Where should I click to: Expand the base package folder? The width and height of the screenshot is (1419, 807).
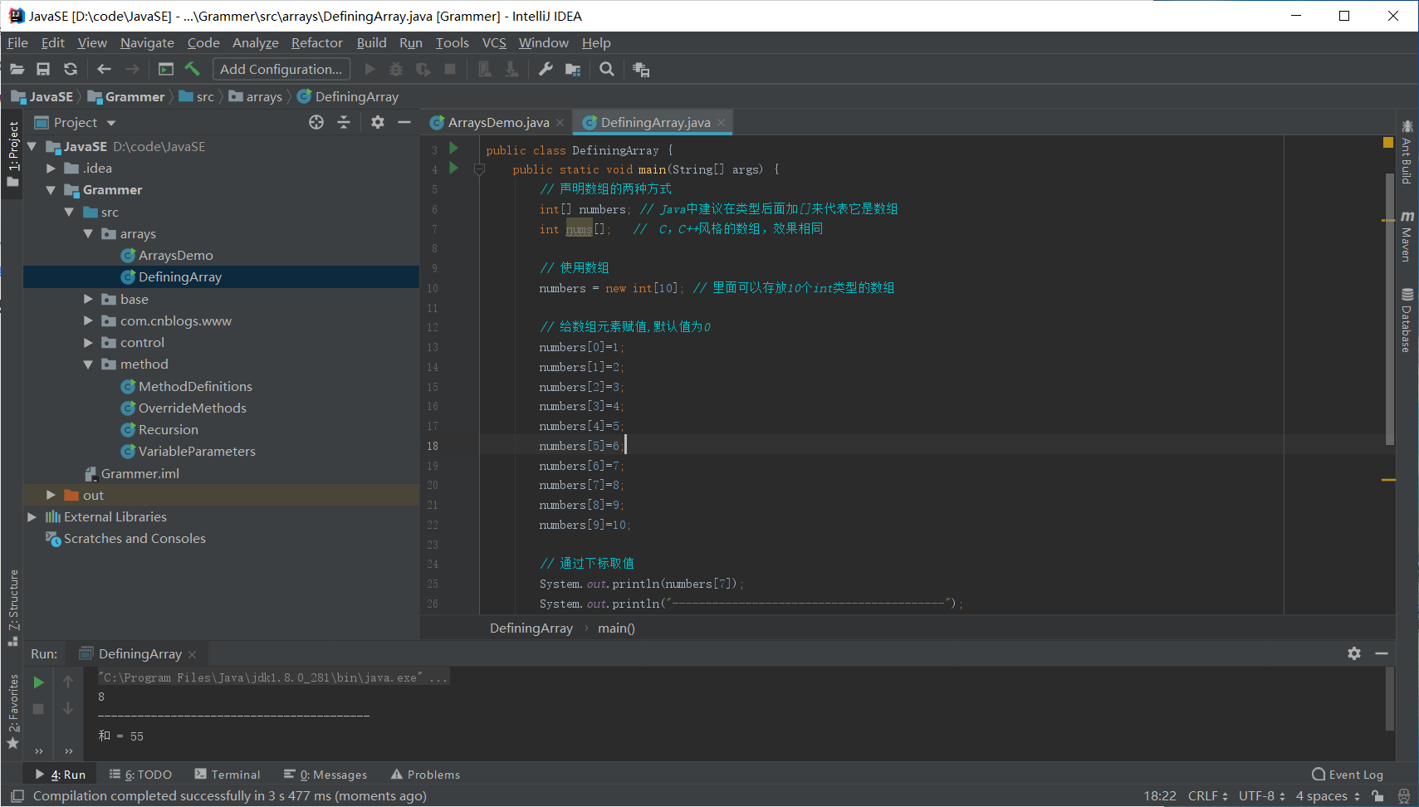coord(88,299)
